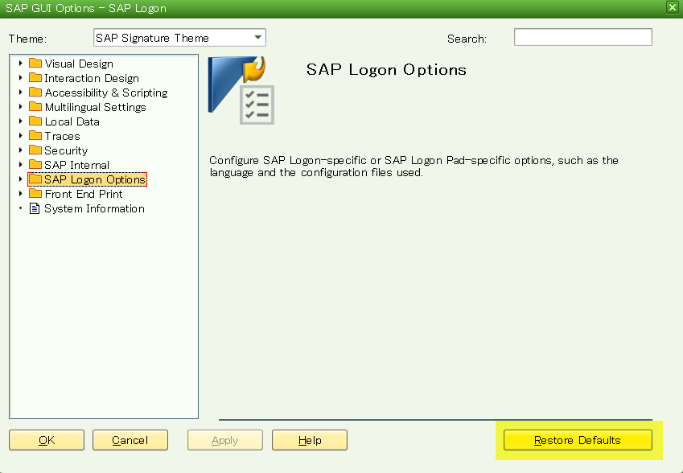683x473 pixels.
Task: Select Multilingual Settings in the tree
Action: tap(95, 107)
